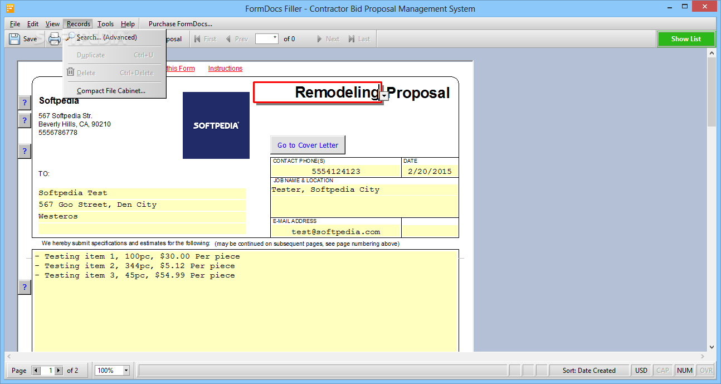The height and width of the screenshot is (384, 721).
Task: Go to the First record
Action: [205, 39]
